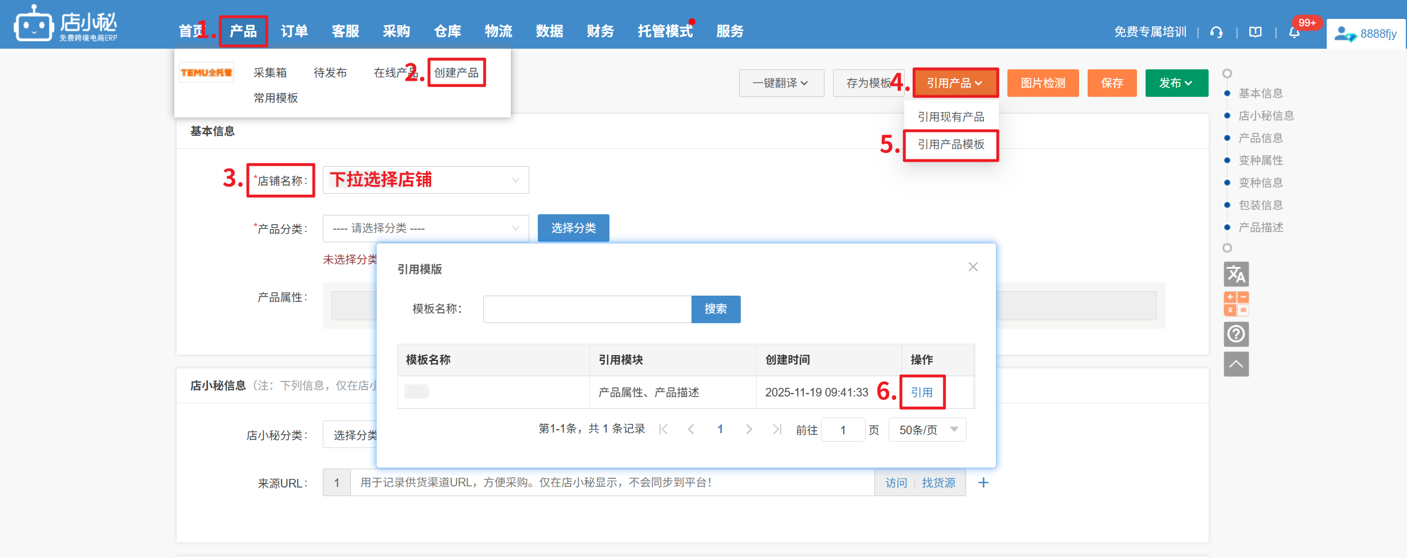Open the book help docs icon
Screen dimensions: 1407x558
1256,32
